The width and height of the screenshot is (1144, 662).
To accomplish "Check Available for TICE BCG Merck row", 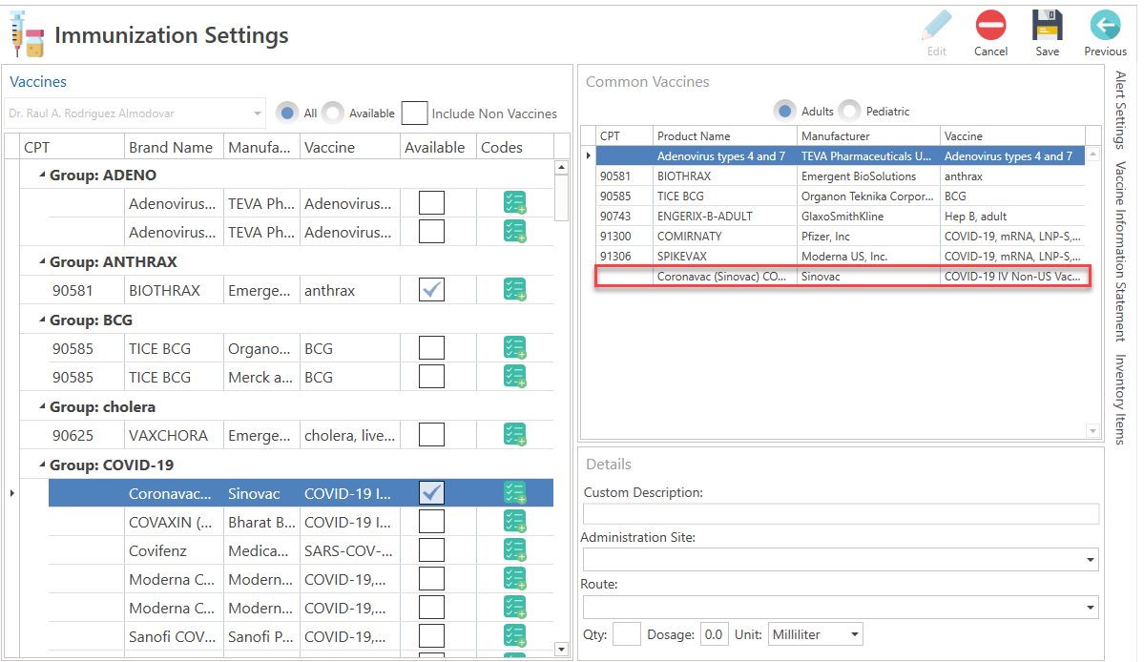I will tap(432, 376).
